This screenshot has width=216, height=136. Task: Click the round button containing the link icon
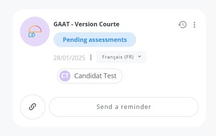coord(33,107)
